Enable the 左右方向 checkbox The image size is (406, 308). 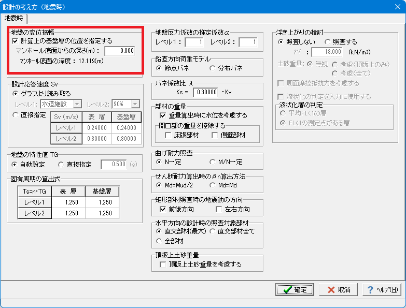coord(219,209)
